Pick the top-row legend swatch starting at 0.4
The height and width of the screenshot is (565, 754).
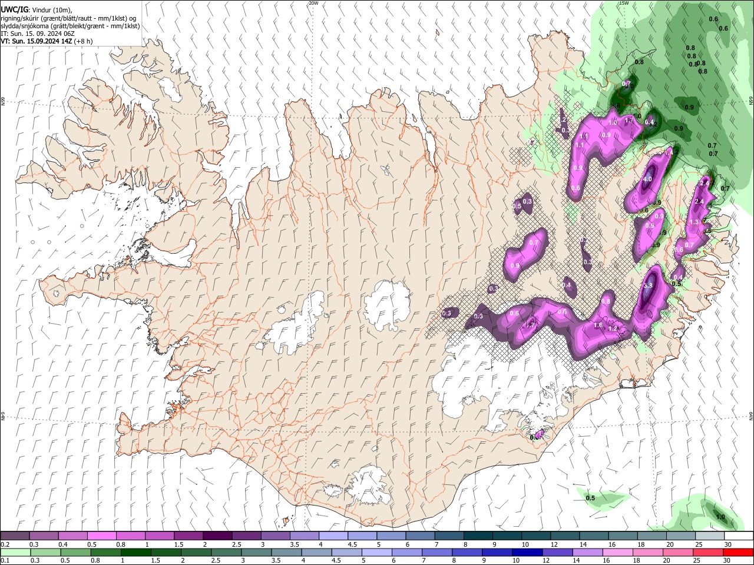click(73, 536)
